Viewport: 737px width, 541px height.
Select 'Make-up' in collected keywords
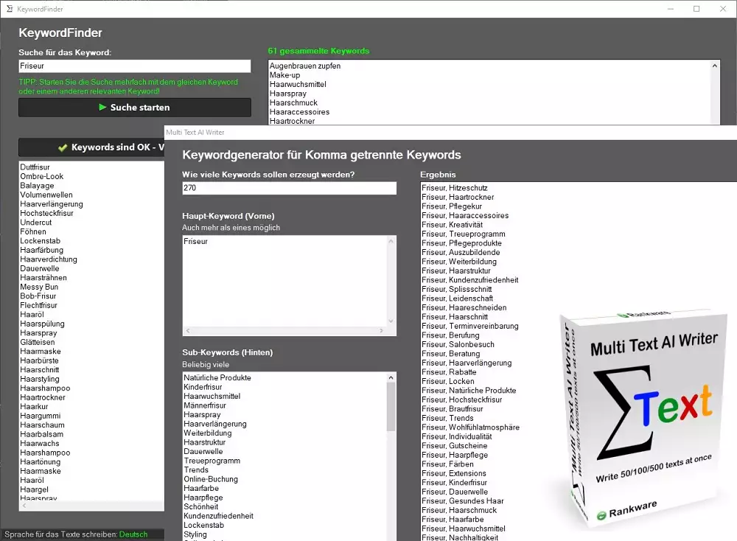(x=284, y=75)
